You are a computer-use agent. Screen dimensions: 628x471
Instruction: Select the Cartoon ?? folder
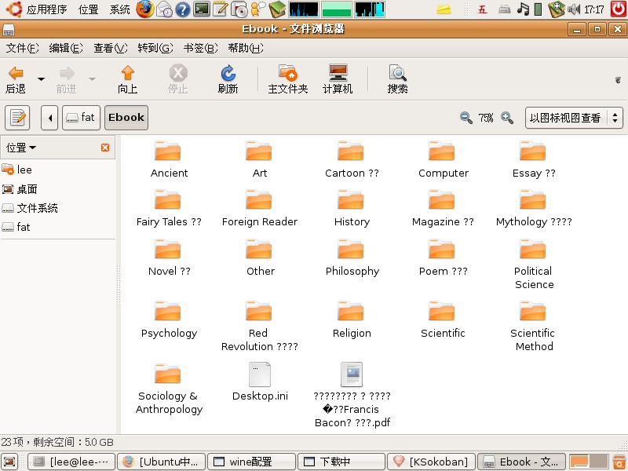tap(352, 159)
